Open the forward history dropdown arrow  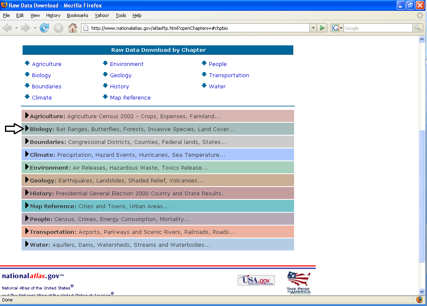[x=35, y=28]
